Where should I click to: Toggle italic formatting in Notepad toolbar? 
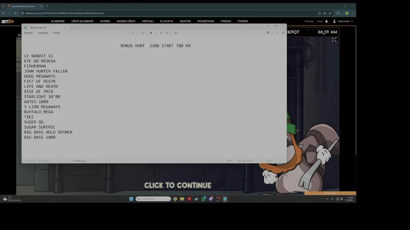click(x=156, y=33)
